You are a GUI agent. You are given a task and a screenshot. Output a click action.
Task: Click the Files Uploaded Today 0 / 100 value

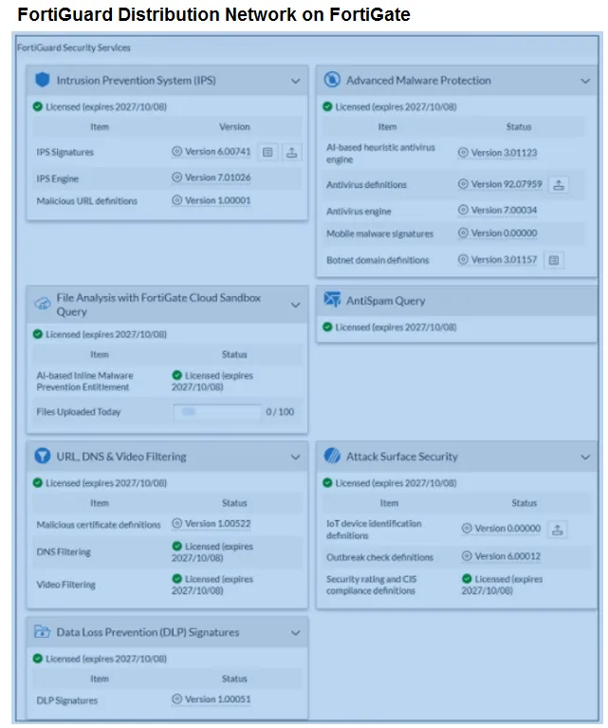click(280, 412)
